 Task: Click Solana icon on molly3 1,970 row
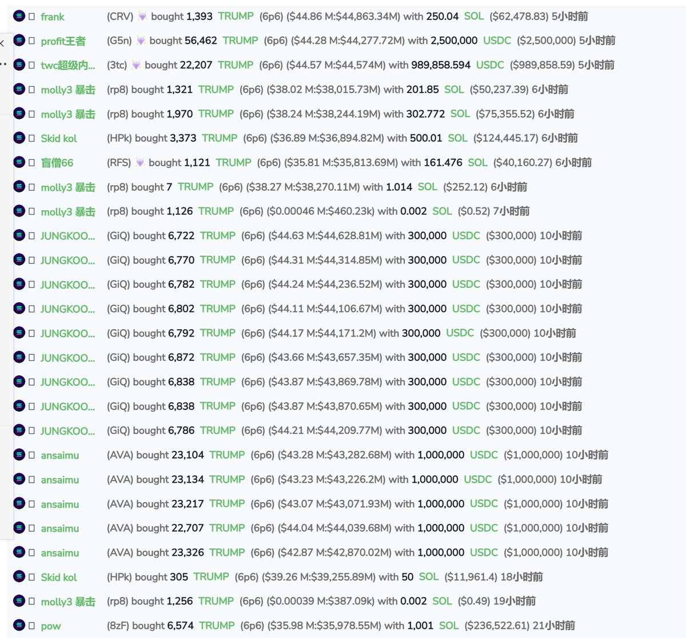point(19,114)
